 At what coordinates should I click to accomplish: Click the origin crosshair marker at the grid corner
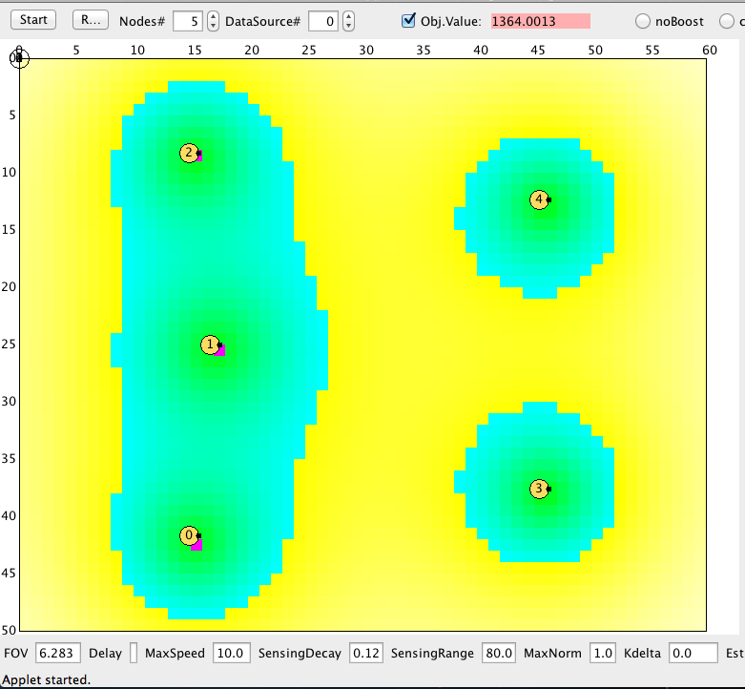(19, 59)
